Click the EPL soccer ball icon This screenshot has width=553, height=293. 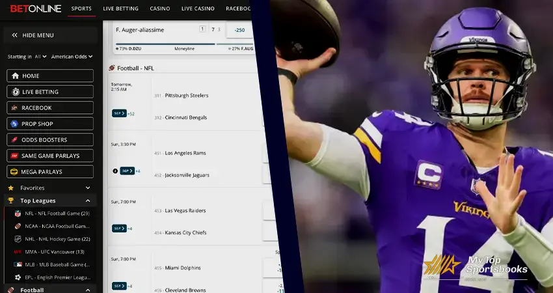point(18,277)
